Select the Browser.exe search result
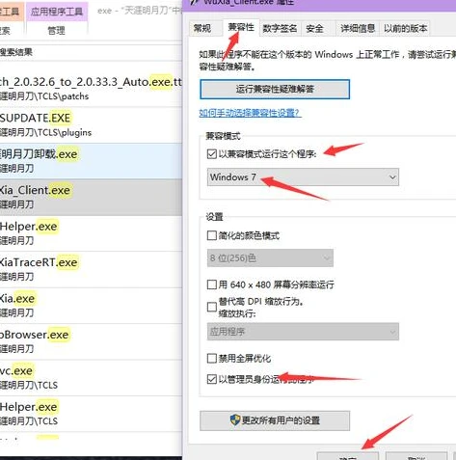Image resolution: width=456 pixels, height=460 pixels. [x=91, y=341]
